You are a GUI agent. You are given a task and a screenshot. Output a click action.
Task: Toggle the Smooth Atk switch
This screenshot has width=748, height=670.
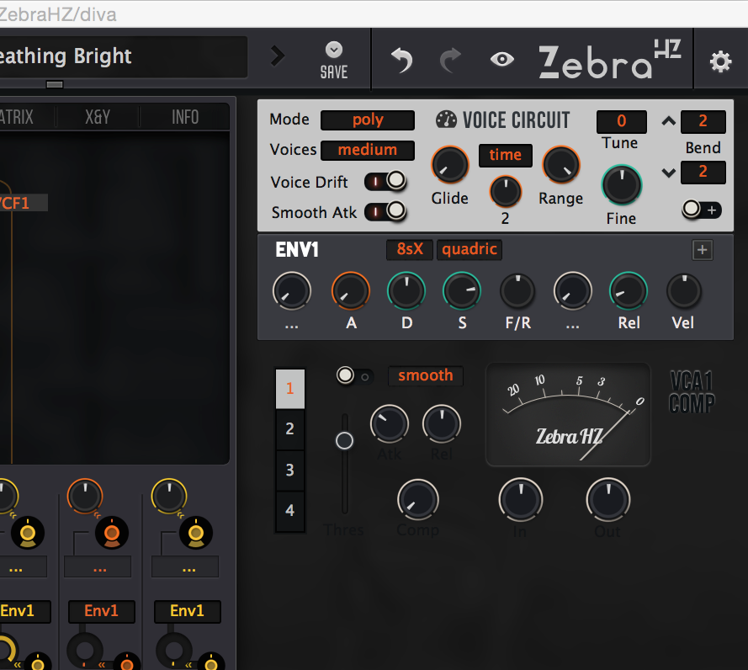(x=385, y=211)
